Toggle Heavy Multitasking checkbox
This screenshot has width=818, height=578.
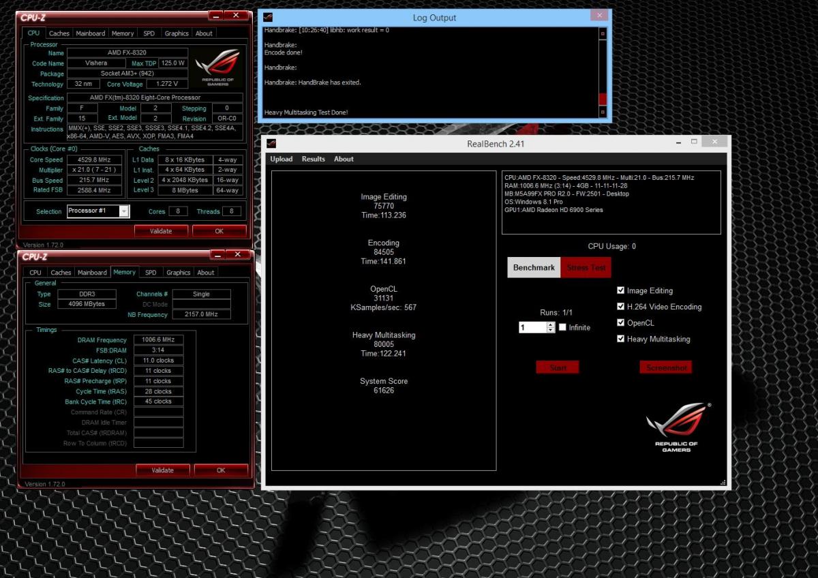[620, 339]
